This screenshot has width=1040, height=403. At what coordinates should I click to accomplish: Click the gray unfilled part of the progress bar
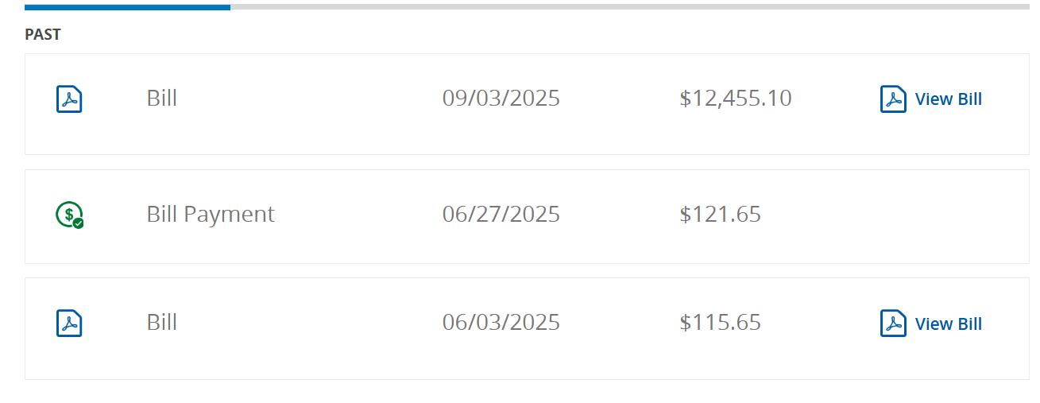click(x=628, y=7)
